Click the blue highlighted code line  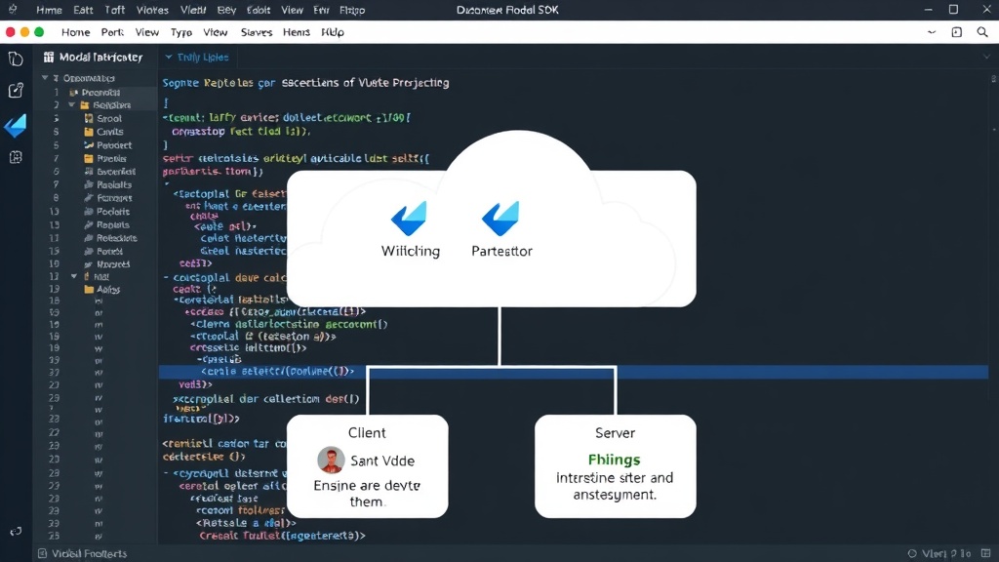pyautogui.click(x=574, y=372)
